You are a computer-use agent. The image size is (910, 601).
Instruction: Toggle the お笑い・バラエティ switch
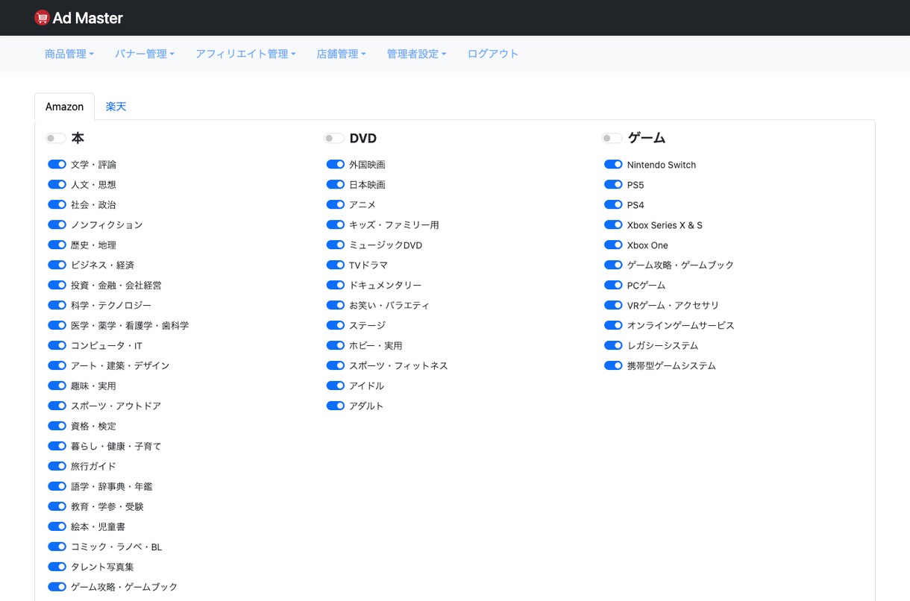(x=336, y=305)
